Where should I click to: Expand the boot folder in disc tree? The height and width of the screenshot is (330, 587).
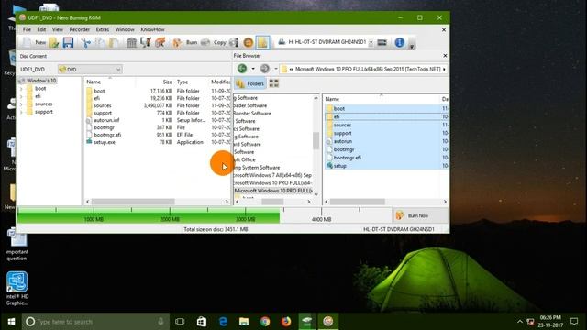pyautogui.click(x=21, y=89)
